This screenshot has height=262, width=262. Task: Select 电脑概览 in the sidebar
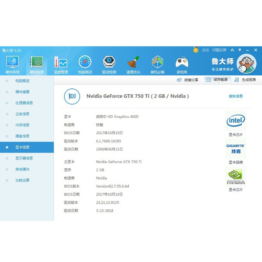pos(22,81)
